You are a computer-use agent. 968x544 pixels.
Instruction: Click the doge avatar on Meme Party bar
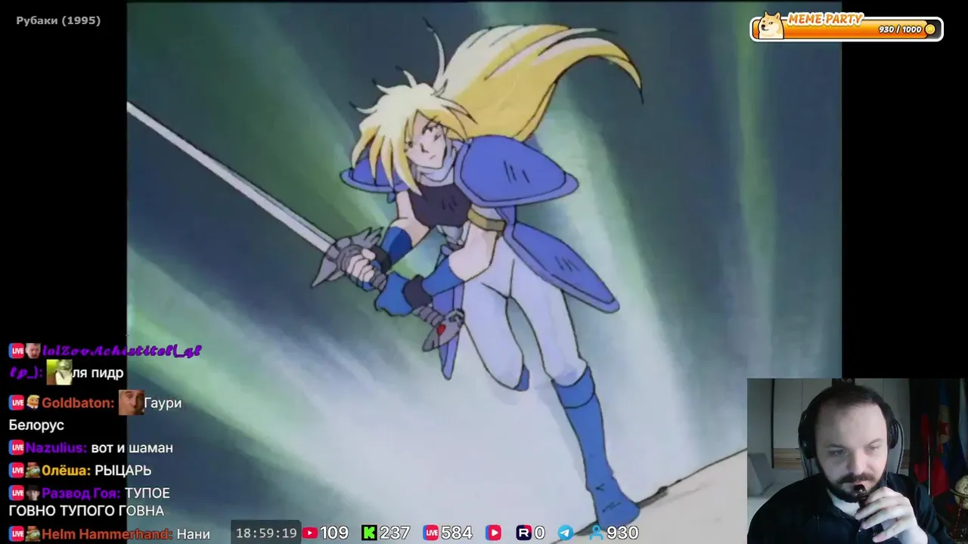tap(771, 26)
